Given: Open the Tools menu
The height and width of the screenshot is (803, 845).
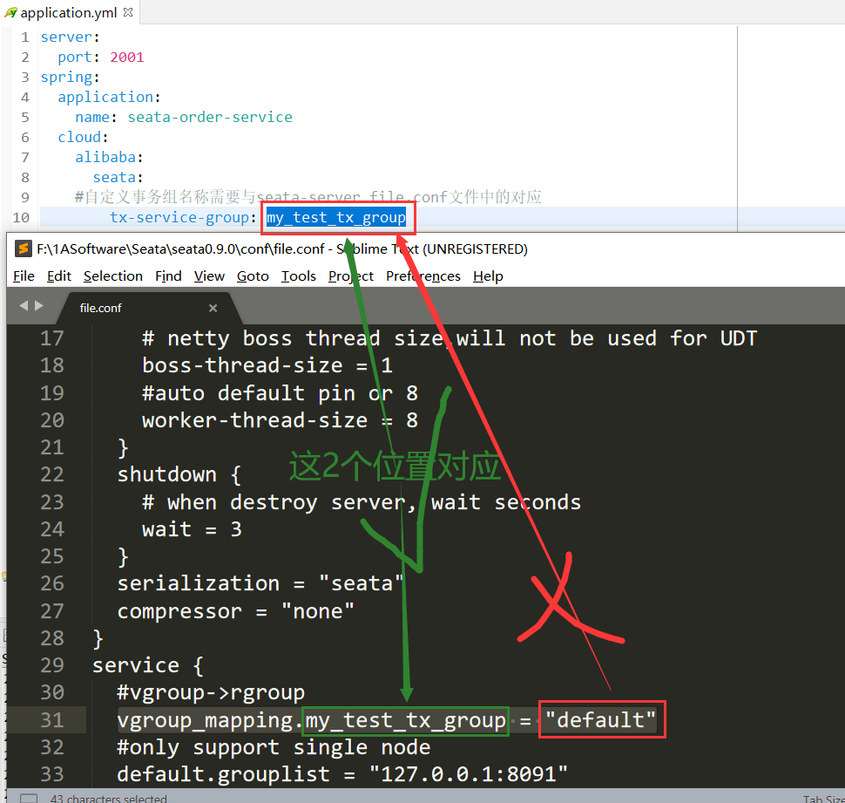Looking at the screenshot, I should coord(299,276).
